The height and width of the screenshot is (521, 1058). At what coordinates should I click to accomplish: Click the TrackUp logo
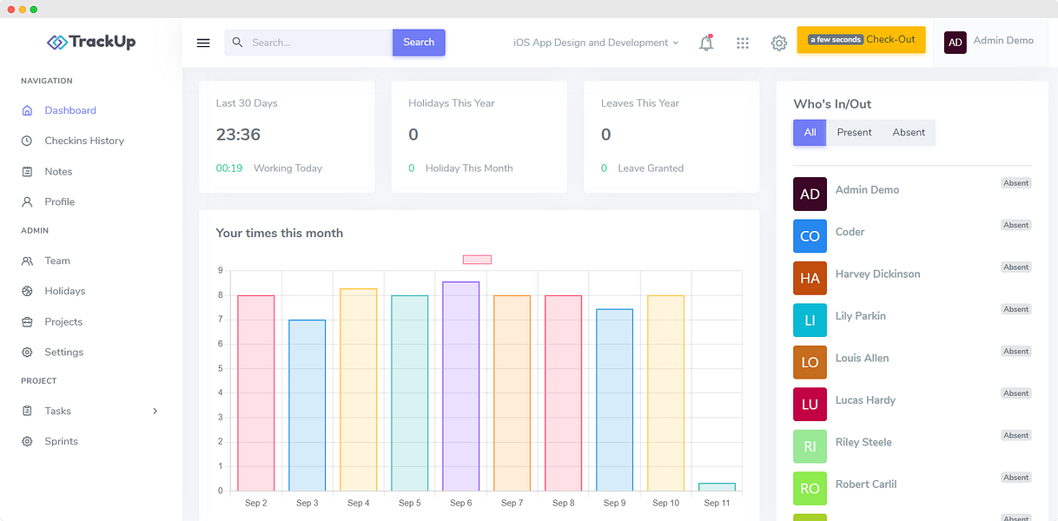(x=91, y=42)
